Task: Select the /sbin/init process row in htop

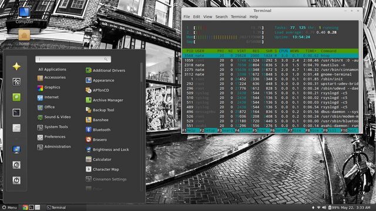Action: click(x=270, y=79)
